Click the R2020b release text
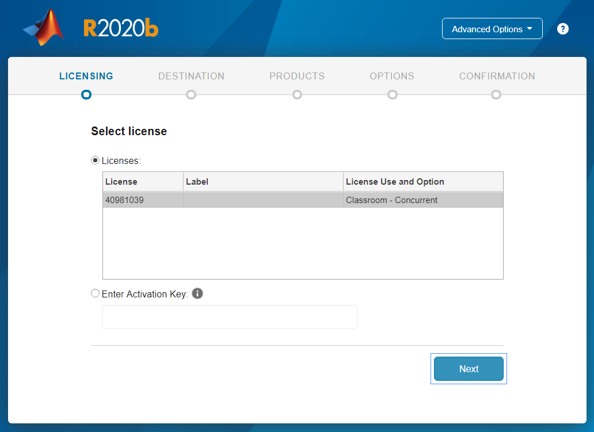This screenshot has height=432, width=594. 121,28
